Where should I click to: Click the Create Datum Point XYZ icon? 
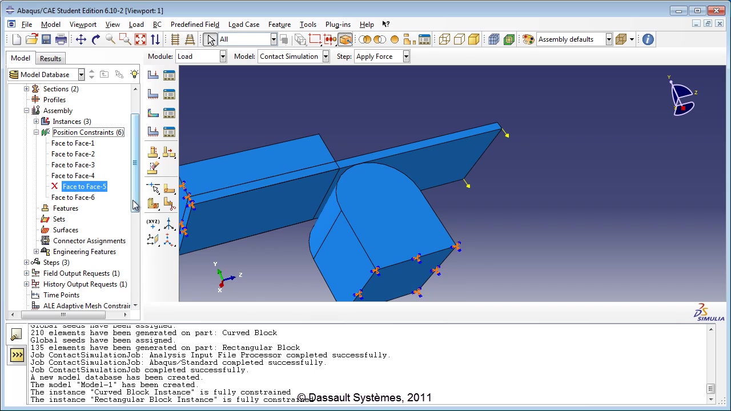[153, 223]
